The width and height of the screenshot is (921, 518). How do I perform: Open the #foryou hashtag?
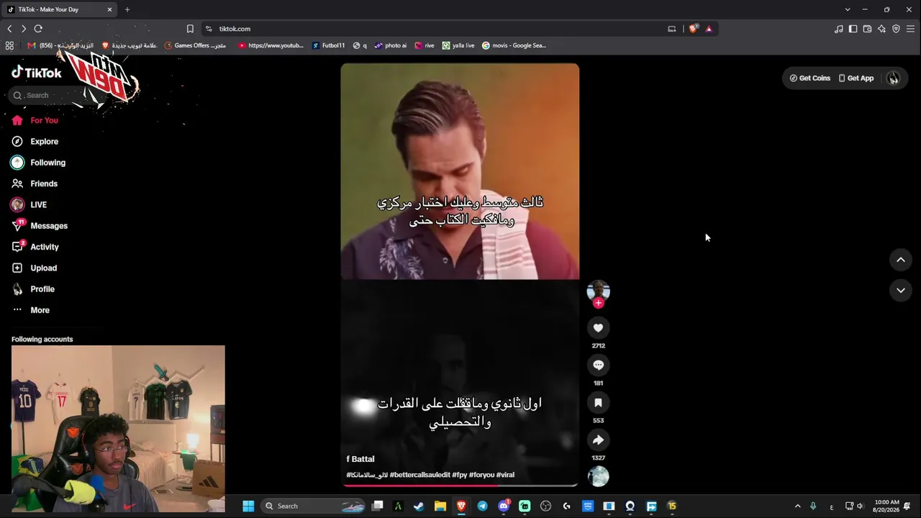pyautogui.click(x=481, y=475)
